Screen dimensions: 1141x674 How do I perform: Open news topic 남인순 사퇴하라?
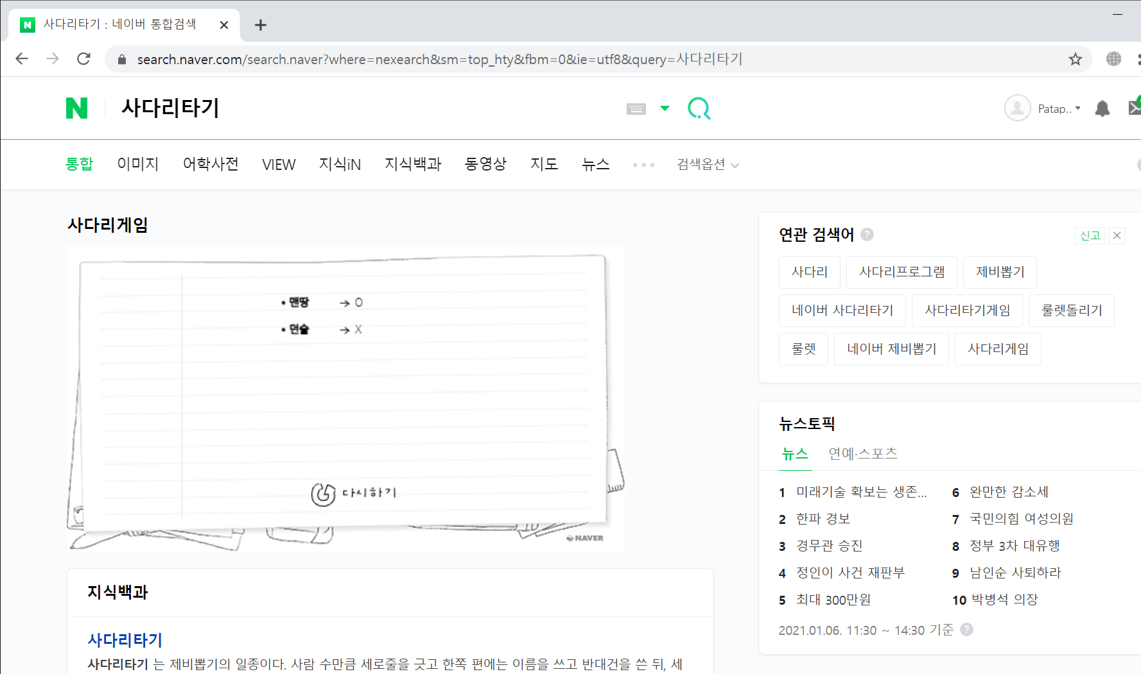pyautogui.click(x=1015, y=573)
